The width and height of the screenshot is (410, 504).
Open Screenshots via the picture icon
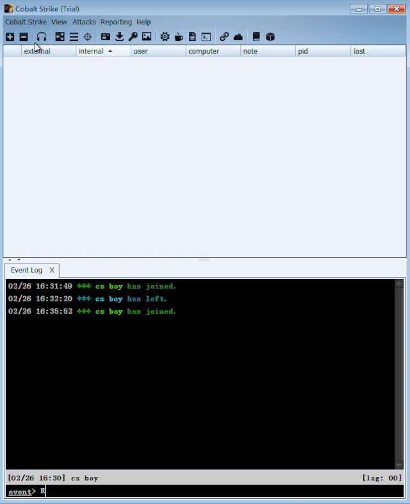tap(147, 37)
